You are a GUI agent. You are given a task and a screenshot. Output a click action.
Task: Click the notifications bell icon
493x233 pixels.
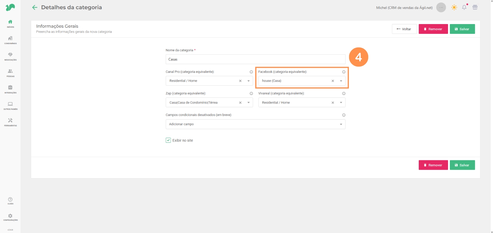tap(464, 7)
